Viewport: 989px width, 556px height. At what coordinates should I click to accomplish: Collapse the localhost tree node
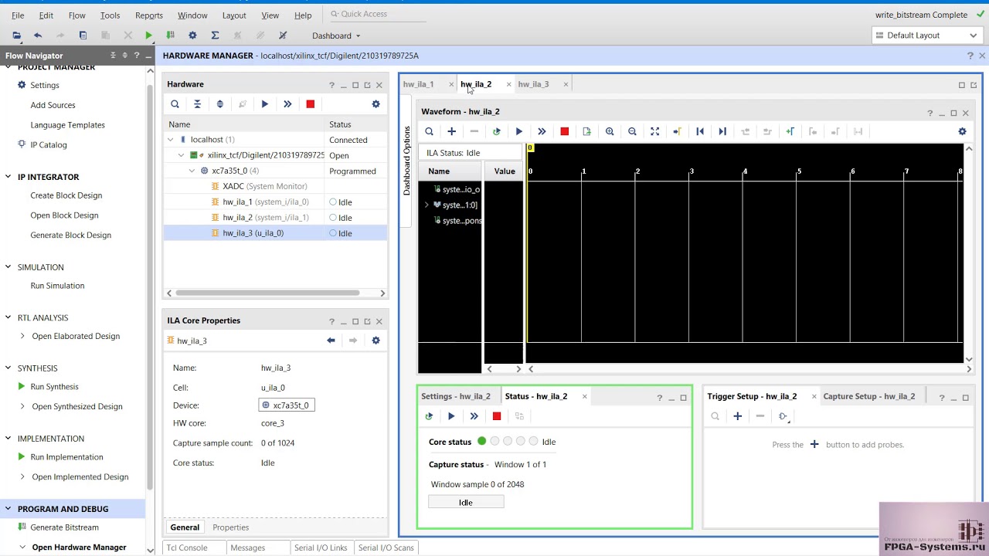tap(171, 140)
